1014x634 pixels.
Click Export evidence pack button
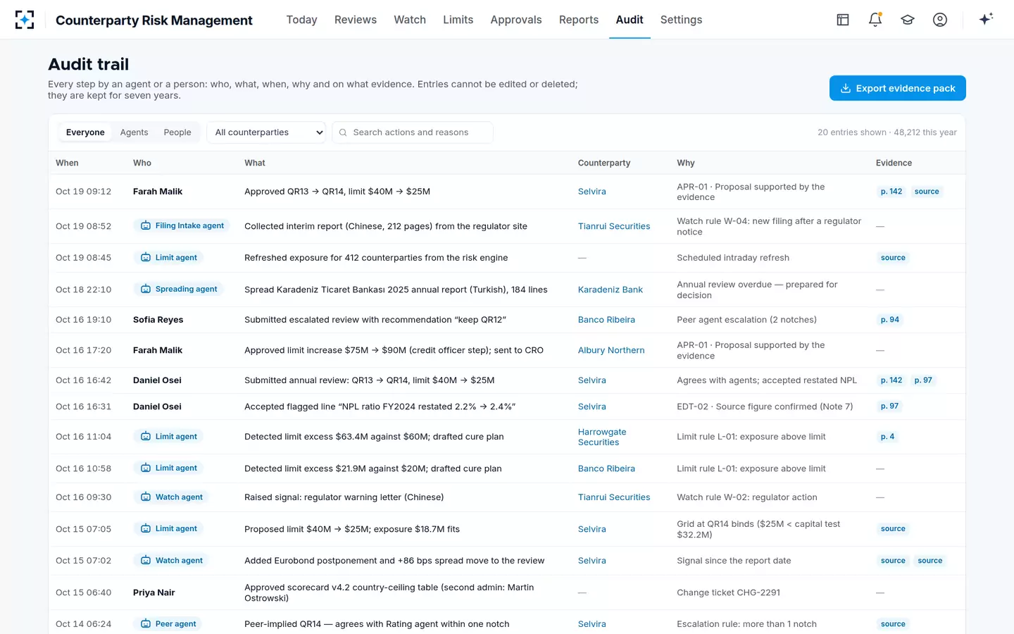898,88
